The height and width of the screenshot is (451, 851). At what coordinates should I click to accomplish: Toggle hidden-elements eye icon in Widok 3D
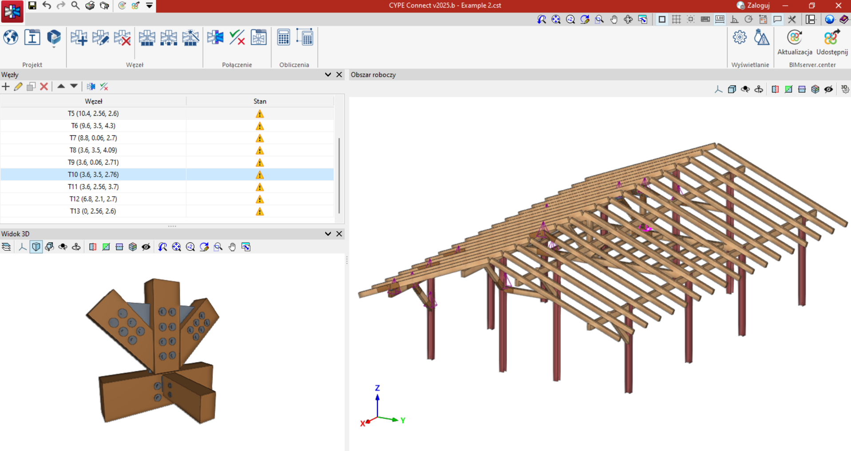point(146,247)
